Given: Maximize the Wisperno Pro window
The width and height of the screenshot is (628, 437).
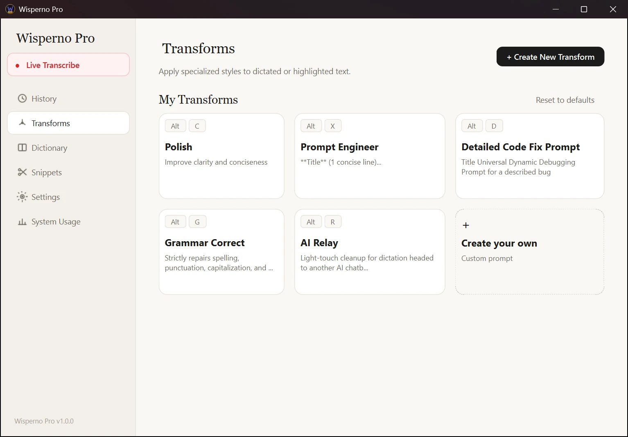Looking at the screenshot, I should pos(584,9).
